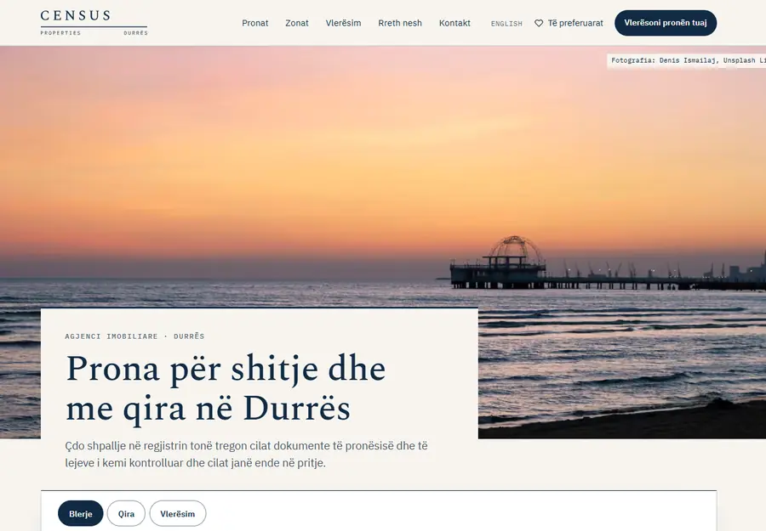Click the heart favorites icon
This screenshot has height=531, width=766.
(539, 23)
